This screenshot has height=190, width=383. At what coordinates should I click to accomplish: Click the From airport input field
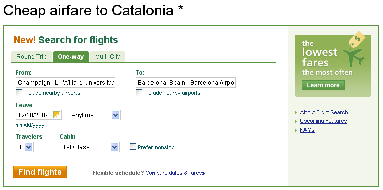click(x=65, y=83)
